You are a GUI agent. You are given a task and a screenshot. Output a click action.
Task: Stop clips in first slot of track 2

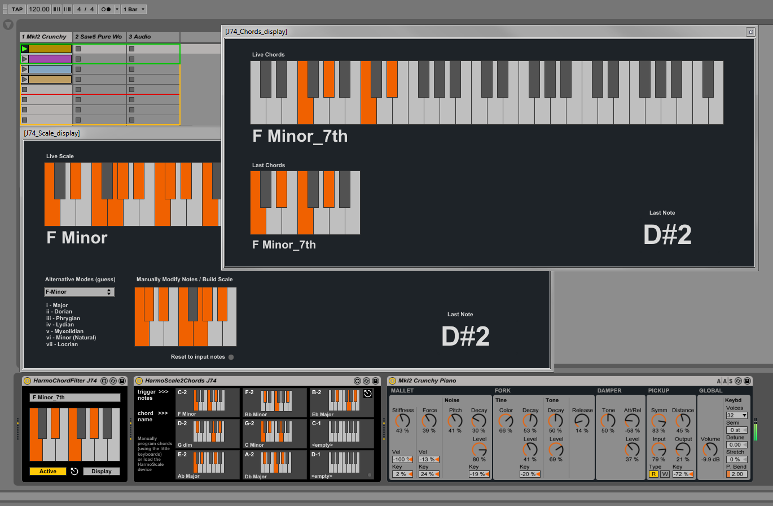click(x=78, y=49)
